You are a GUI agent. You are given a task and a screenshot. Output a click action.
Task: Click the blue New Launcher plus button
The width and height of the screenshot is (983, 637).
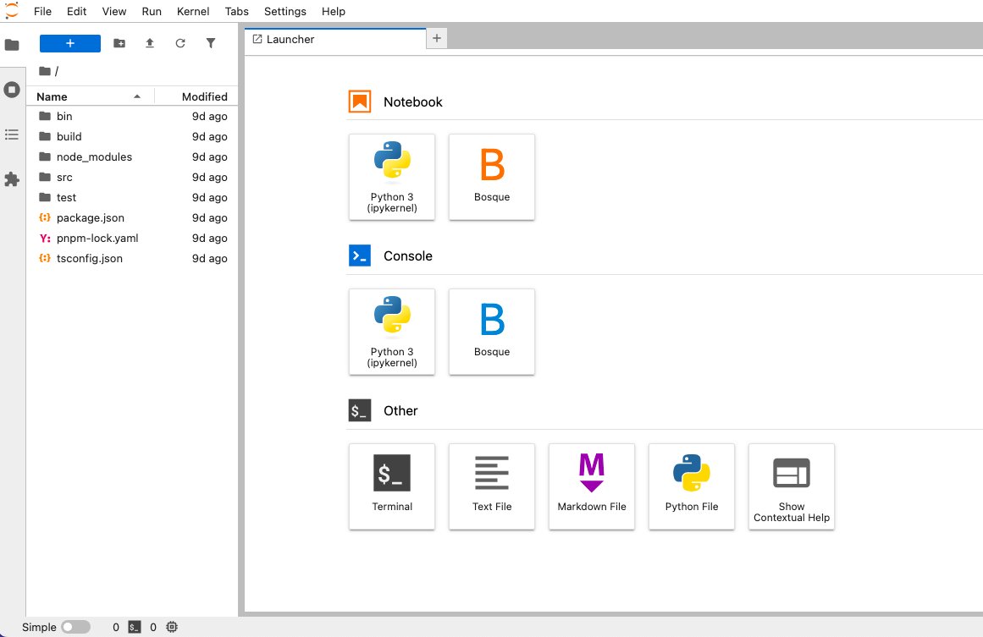(x=70, y=43)
